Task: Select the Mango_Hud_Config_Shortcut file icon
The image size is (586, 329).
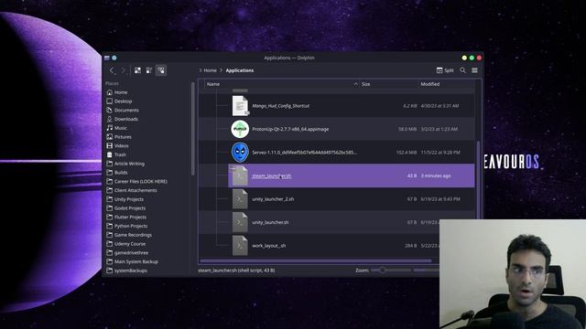Action: 240,106
